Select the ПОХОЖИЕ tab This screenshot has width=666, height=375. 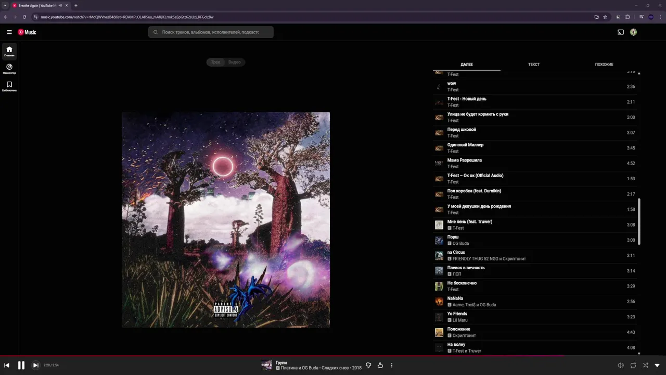(604, 65)
